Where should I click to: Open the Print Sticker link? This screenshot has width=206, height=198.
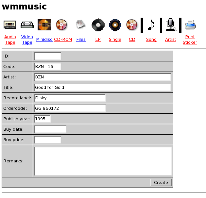point(190,40)
